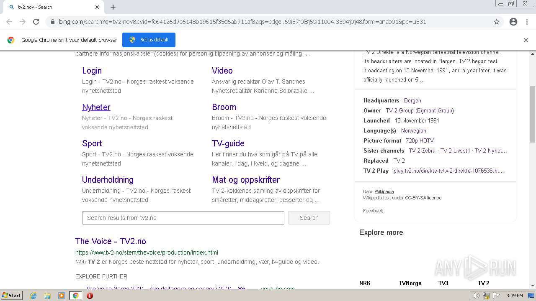
Task: Open the play.tv2.no direkte-tv link
Action: 448,171
